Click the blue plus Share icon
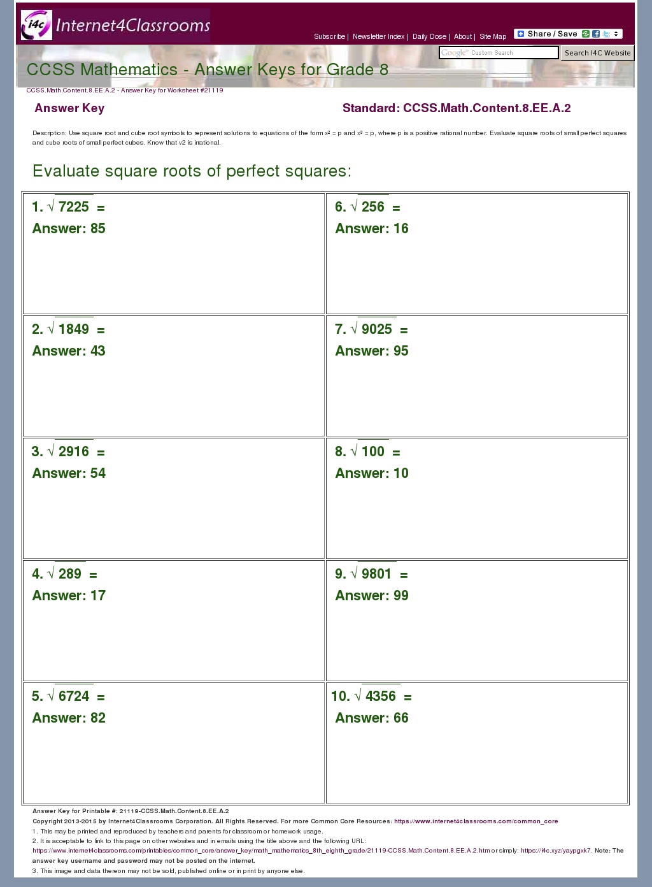The image size is (652, 887). pyautogui.click(x=520, y=34)
